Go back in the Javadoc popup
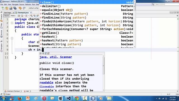 (x=41, y=53)
